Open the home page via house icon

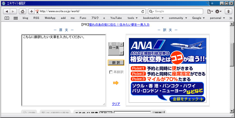(23, 11)
